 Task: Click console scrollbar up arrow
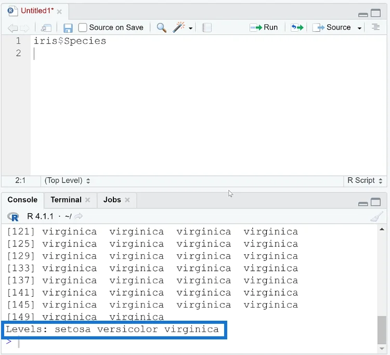click(x=382, y=229)
